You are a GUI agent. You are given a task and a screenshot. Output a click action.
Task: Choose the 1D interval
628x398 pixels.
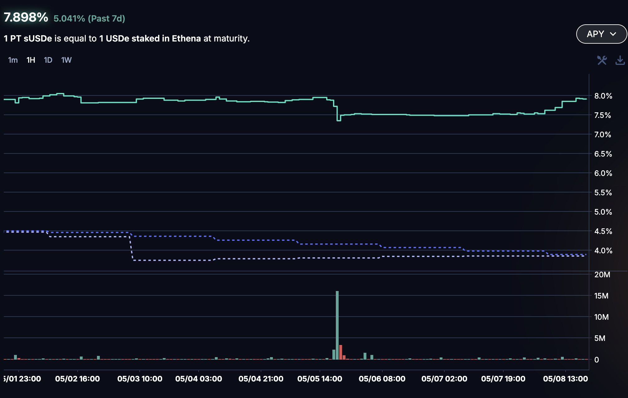tap(48, 60)
